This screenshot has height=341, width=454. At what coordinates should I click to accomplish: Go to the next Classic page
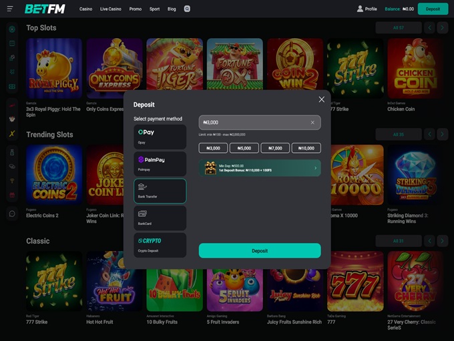pos(442,241)
